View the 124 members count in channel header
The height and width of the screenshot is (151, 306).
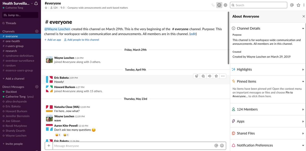[54, 8]
